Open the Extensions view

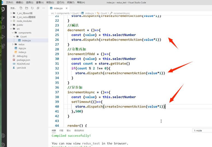3,46
